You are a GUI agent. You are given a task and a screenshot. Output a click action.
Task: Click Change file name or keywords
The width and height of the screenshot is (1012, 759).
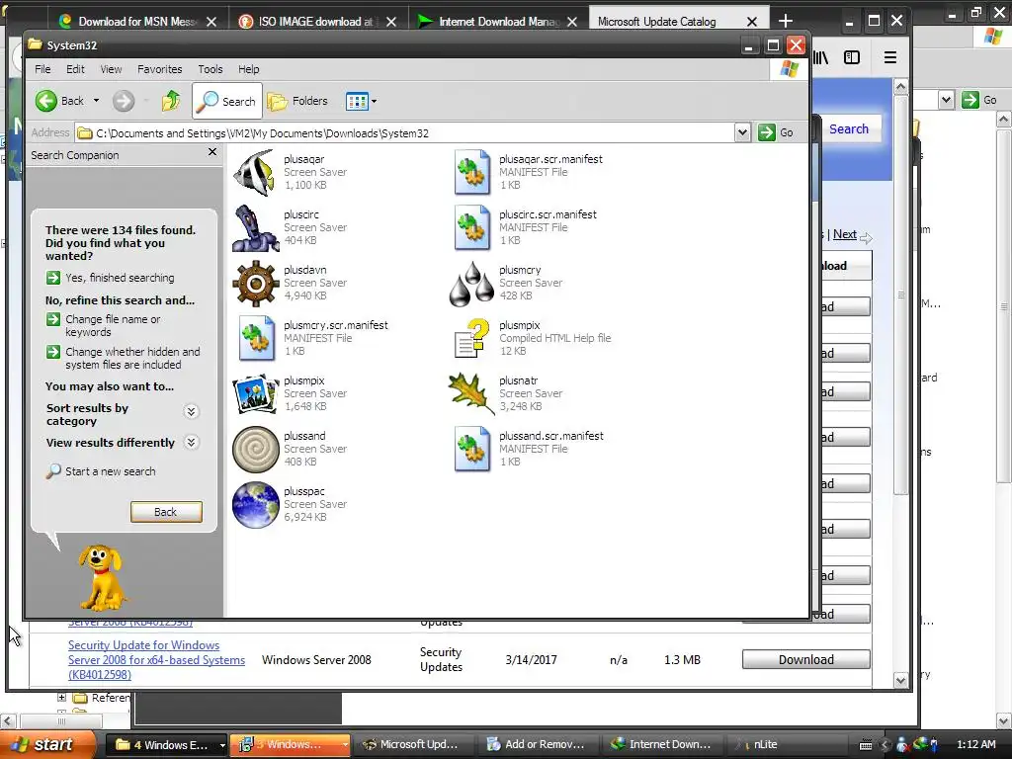click(103, 325)
